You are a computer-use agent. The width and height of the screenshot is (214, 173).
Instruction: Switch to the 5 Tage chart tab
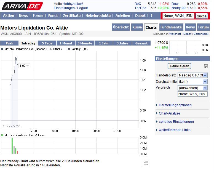[47, 43]
